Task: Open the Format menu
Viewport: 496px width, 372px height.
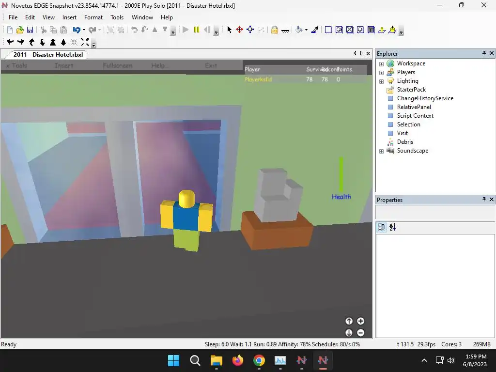Action: [x=93, y=17]
